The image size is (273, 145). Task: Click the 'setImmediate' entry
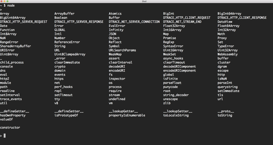pos(228,91)
